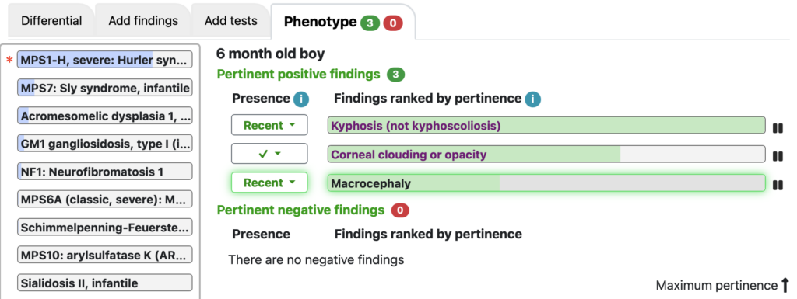Select MPS7 Sly syndrome infantile
This screenshot has width=797, height=299.
(x=105, y=89)
